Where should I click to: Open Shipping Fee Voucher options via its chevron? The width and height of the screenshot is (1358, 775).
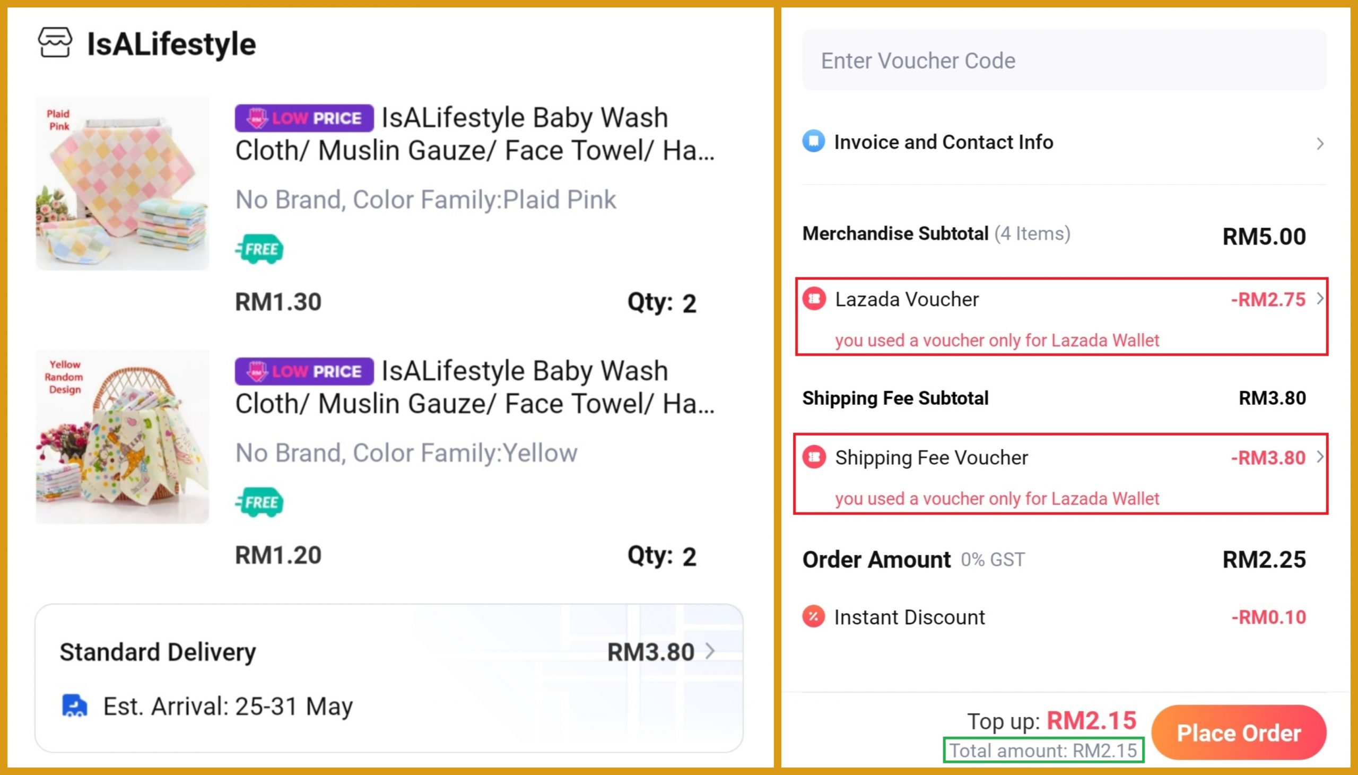[1320, 457]
